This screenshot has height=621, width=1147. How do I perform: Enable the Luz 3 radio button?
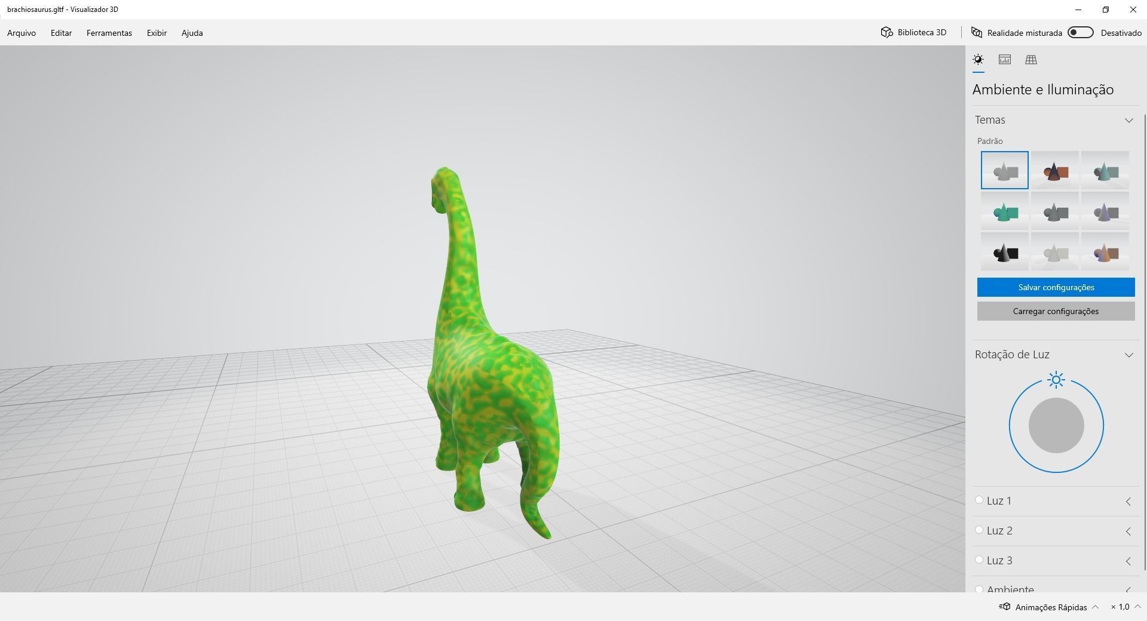979,559
